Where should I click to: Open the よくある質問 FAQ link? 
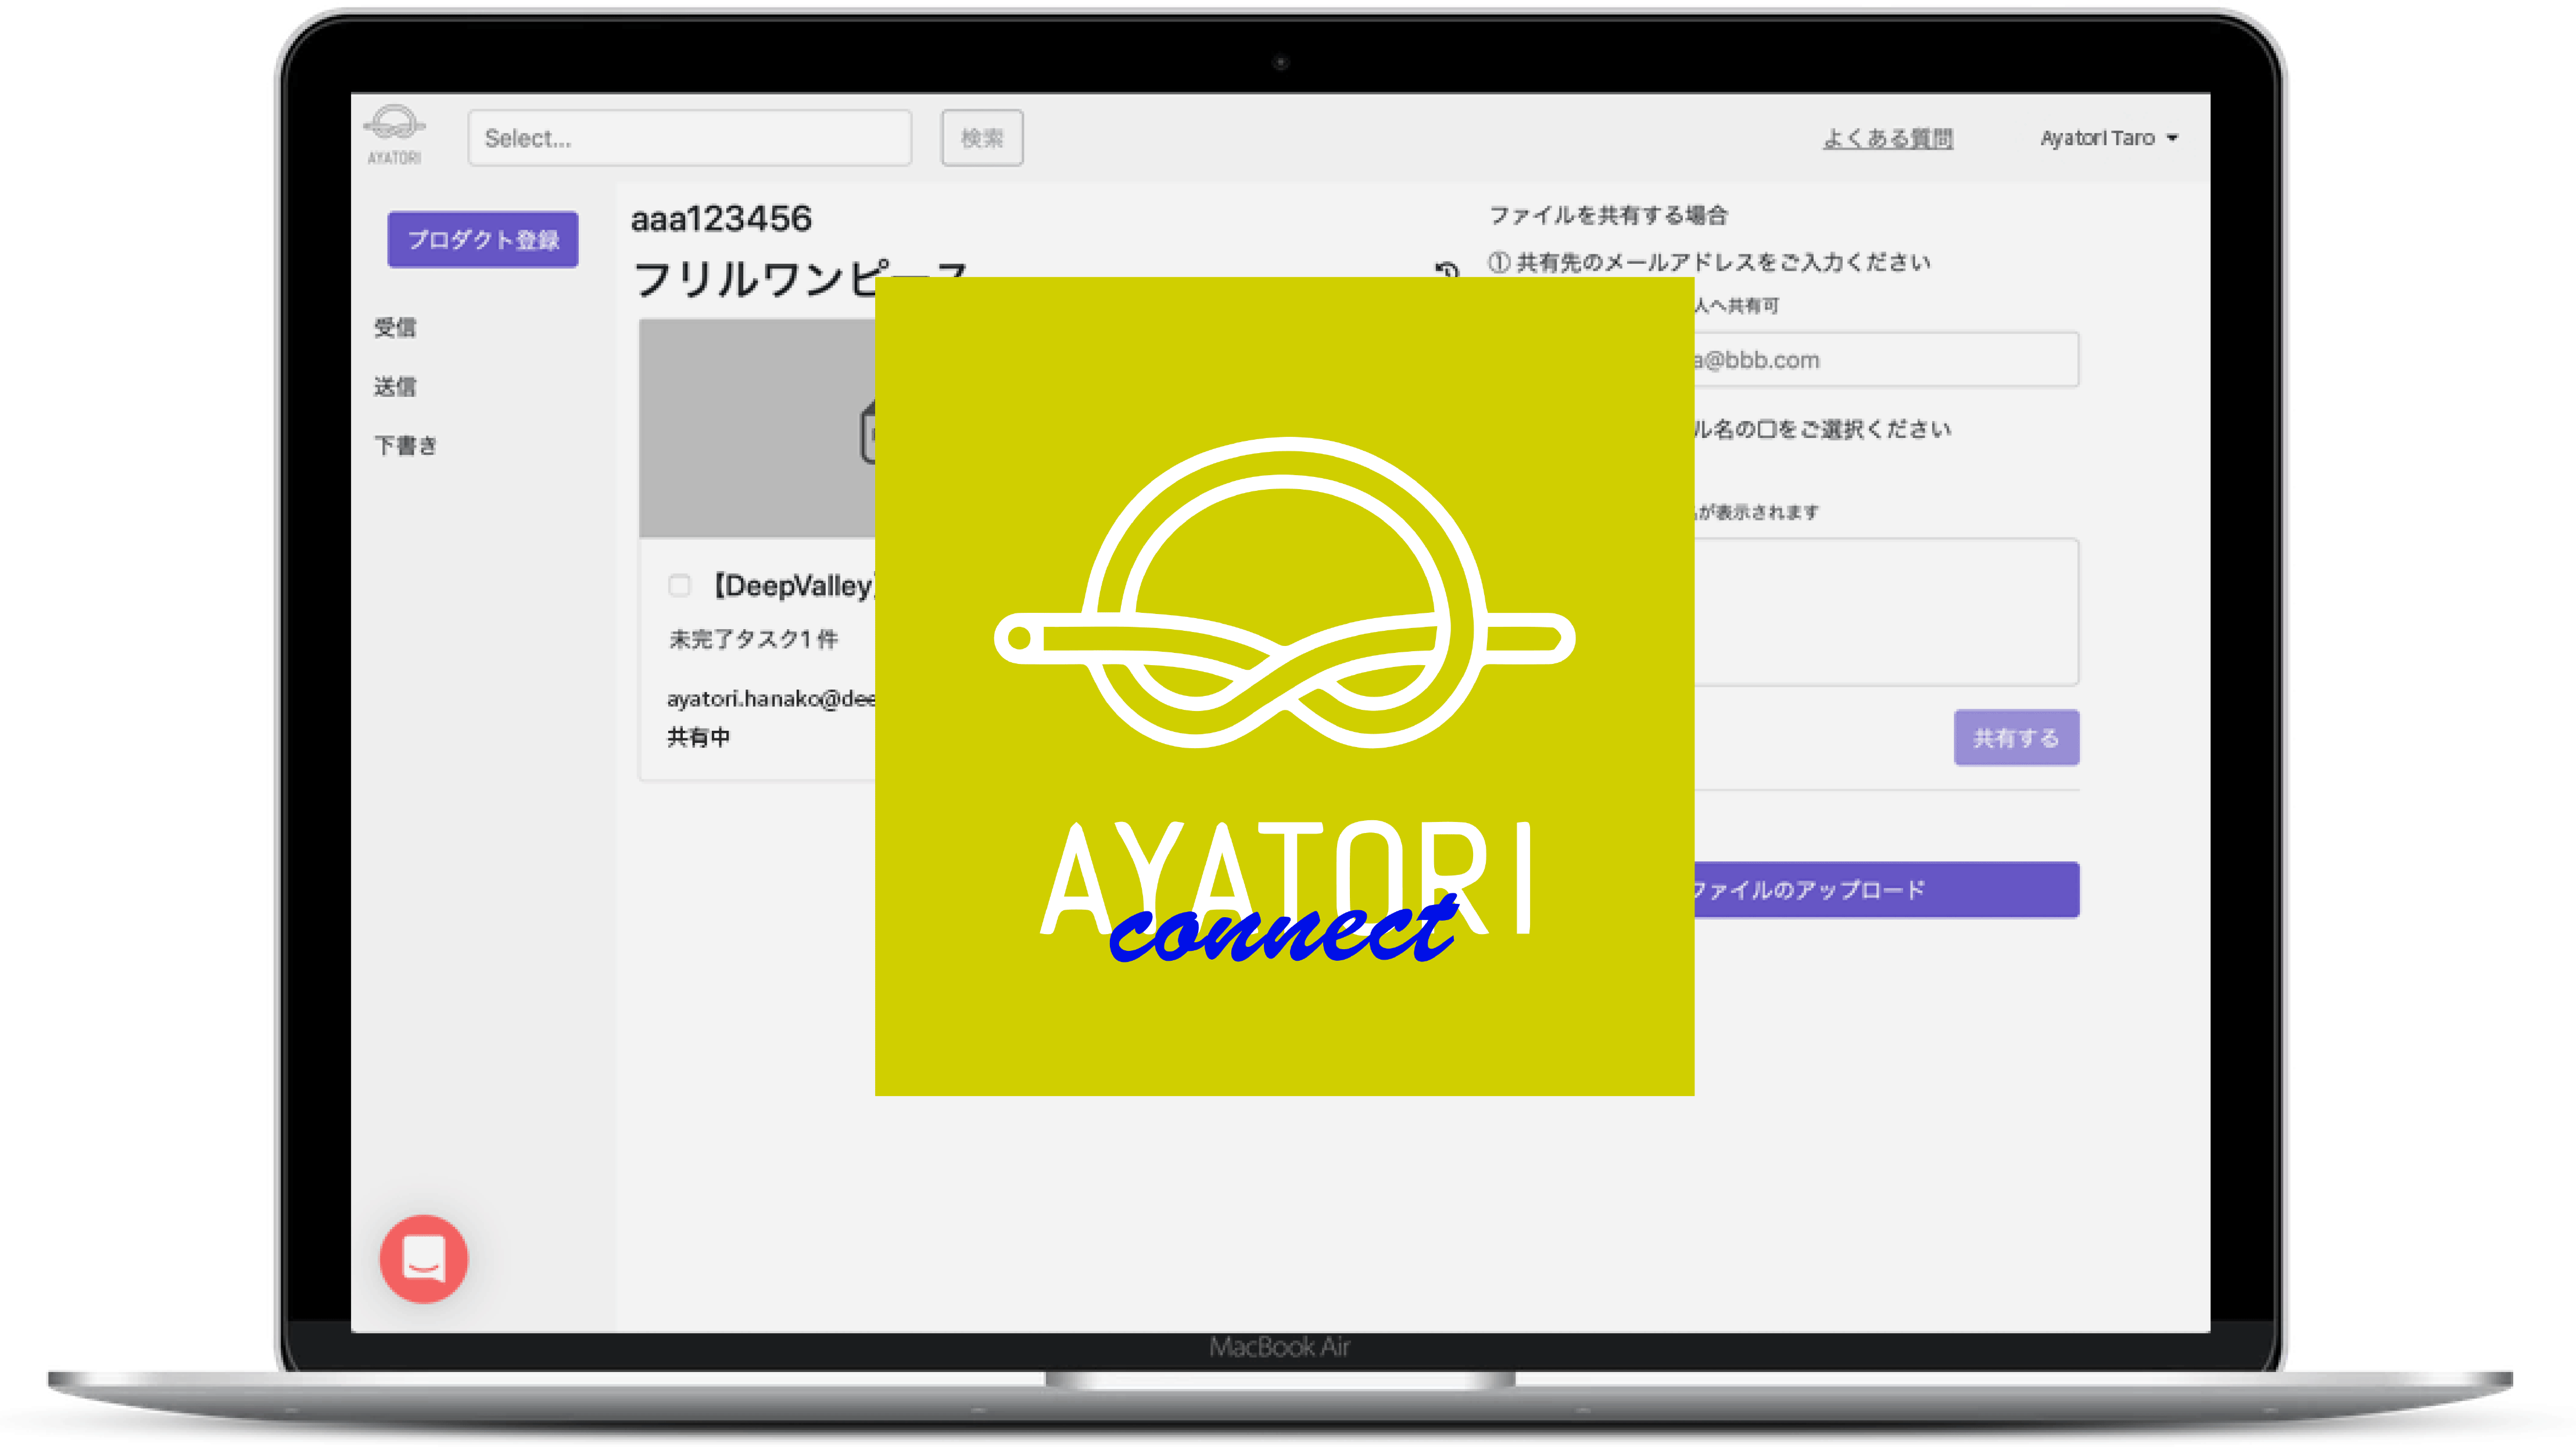click(x=1887, y=138)
